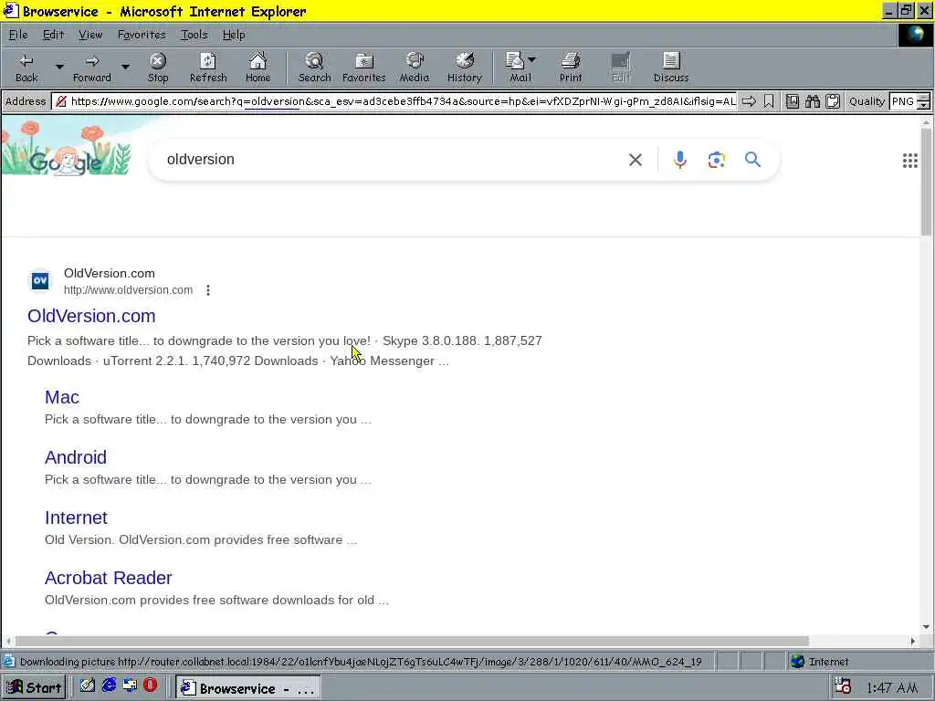Open the Forward button history dropdown arrow
This screenshot has width=935, height=701.
(x=125, y=68)
